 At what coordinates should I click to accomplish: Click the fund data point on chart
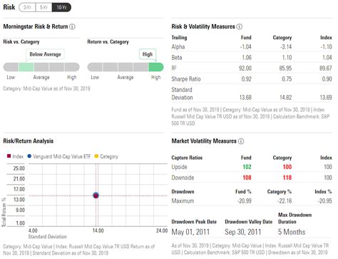(96, 195)
